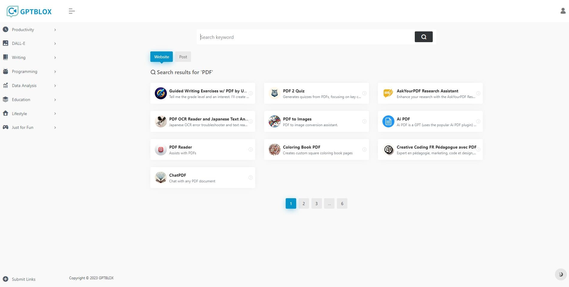Open the PDF 2 Quiz title link
This screenshot has height=287, width=569.
pyautogui.click(x=294, y=91)
